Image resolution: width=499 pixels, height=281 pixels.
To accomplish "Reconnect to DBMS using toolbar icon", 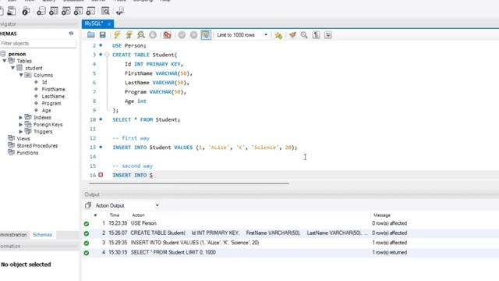I will tap(120, 11).
